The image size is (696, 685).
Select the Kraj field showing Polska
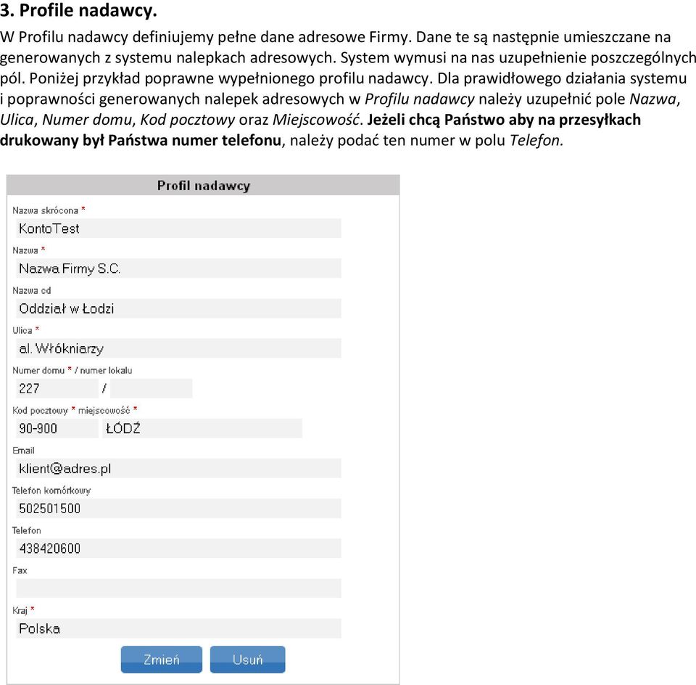point(178,628)
